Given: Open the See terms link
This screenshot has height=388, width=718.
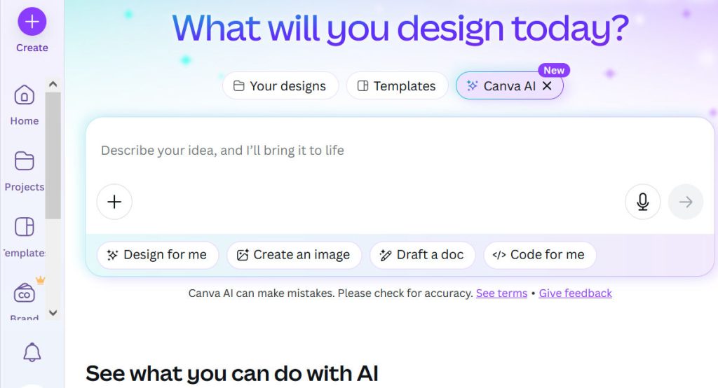Looking at the screenshot, I should pos(501,293).
